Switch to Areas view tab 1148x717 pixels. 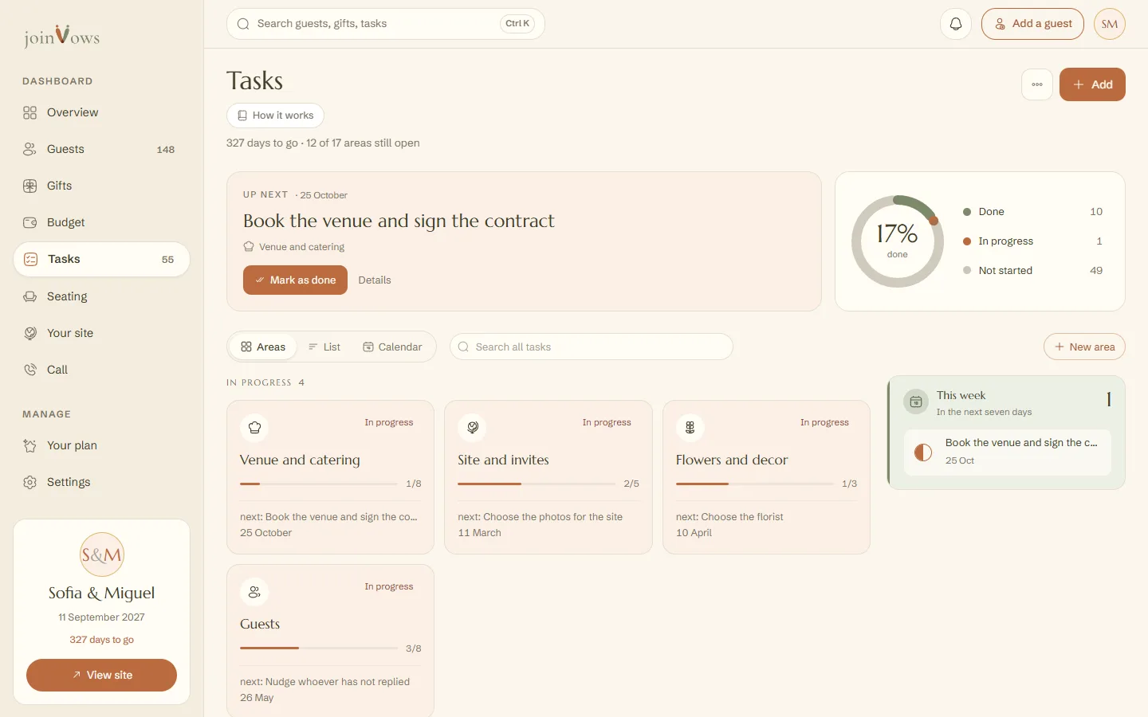[x=263, y=347]
